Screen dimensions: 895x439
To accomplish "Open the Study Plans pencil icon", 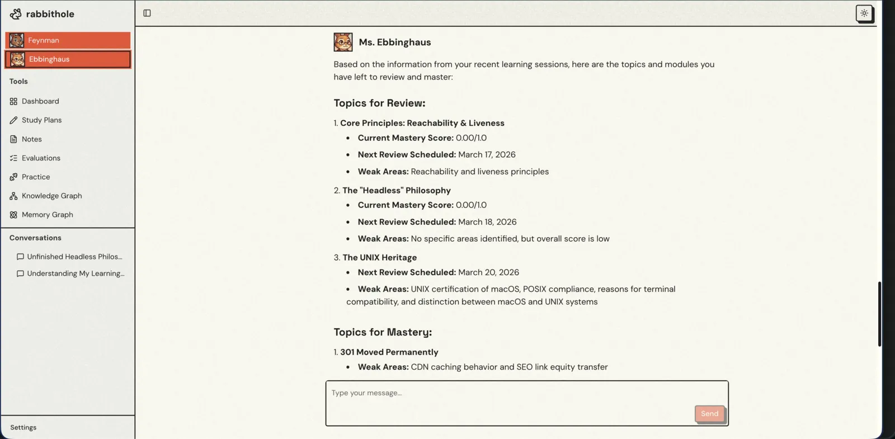I will point(13,120).
